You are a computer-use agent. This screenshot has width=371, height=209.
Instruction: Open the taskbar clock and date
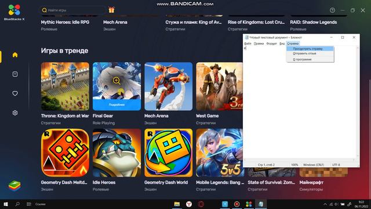[361, 204]
